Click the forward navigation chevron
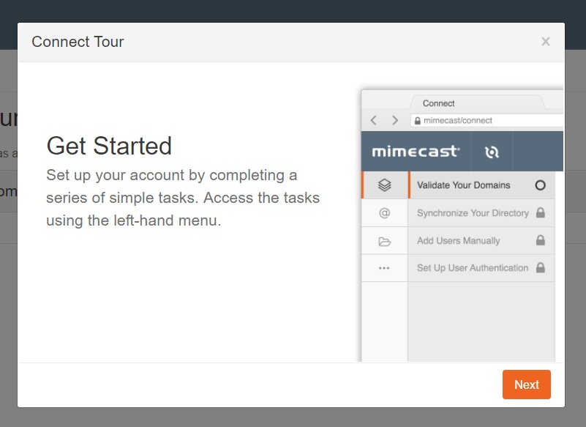The height and width of the screenshot is (427, 586). pos(394,120)
